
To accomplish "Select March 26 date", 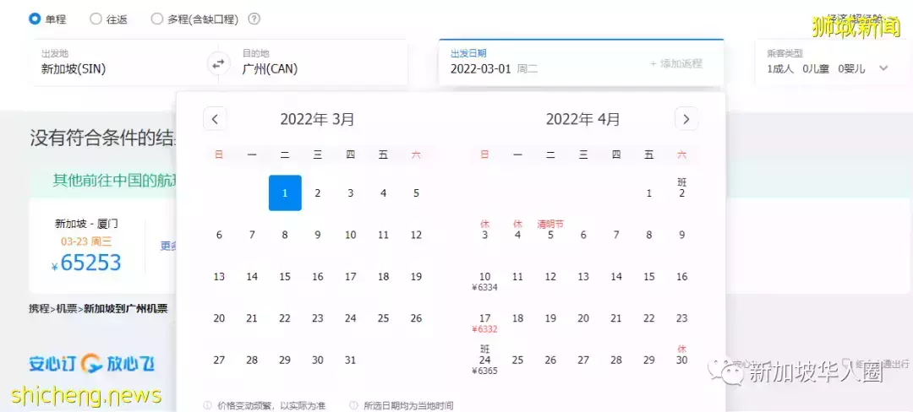I will 416,318.
